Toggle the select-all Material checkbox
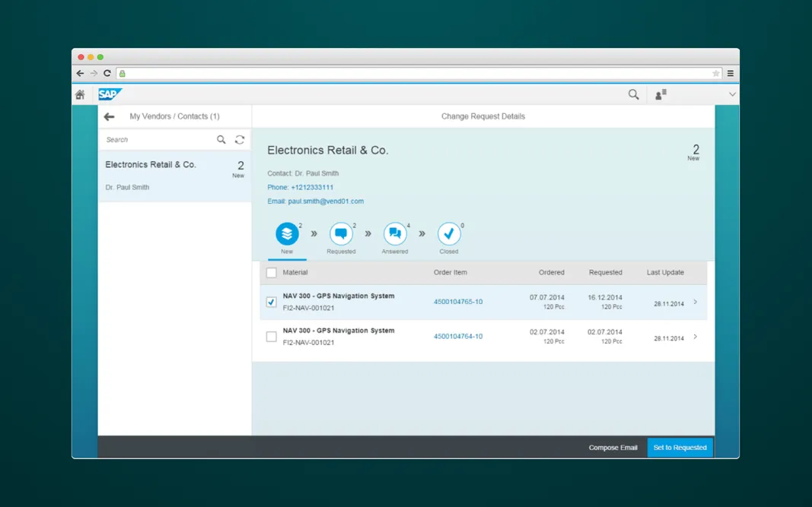The width and height of the screenshot is (812, 507). (272, 273)
